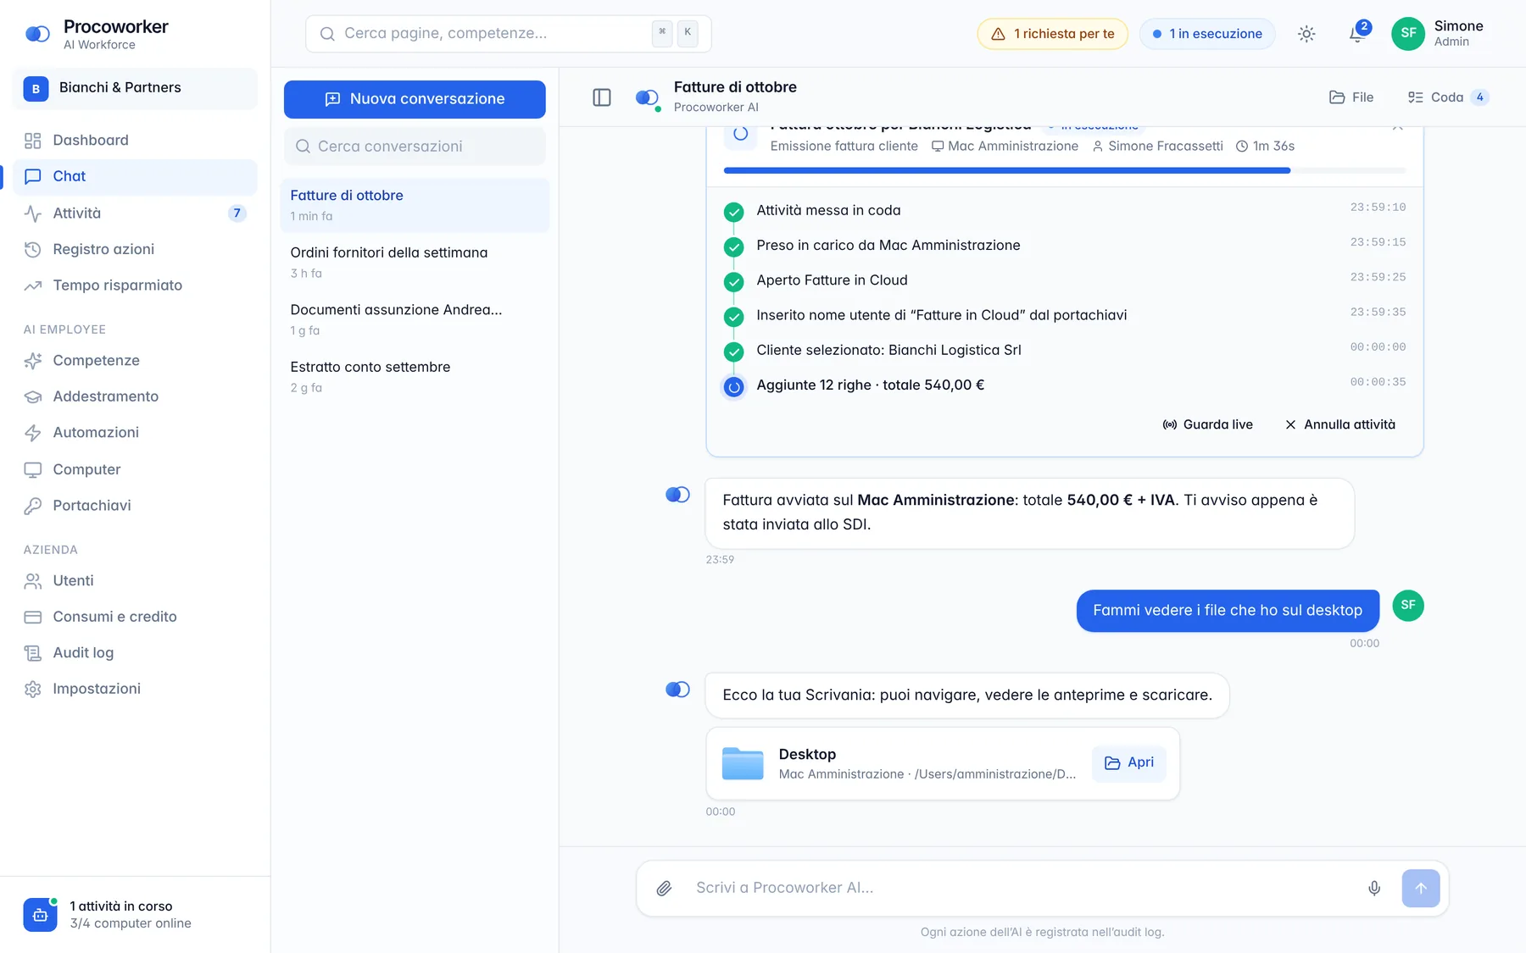The image size is (1526, 953).
Task: Go to Attività in the sidebar
Action: (x=135, y=213)
